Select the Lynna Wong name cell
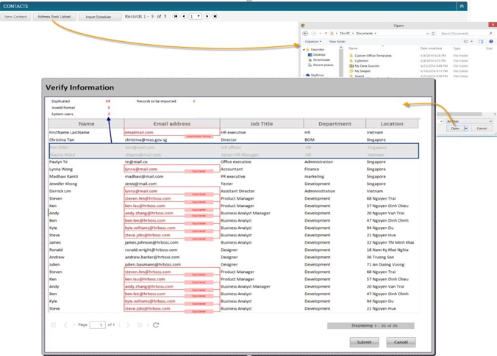Image resolution: width=497 pixels, height=356 pixels. pos(61,170)
